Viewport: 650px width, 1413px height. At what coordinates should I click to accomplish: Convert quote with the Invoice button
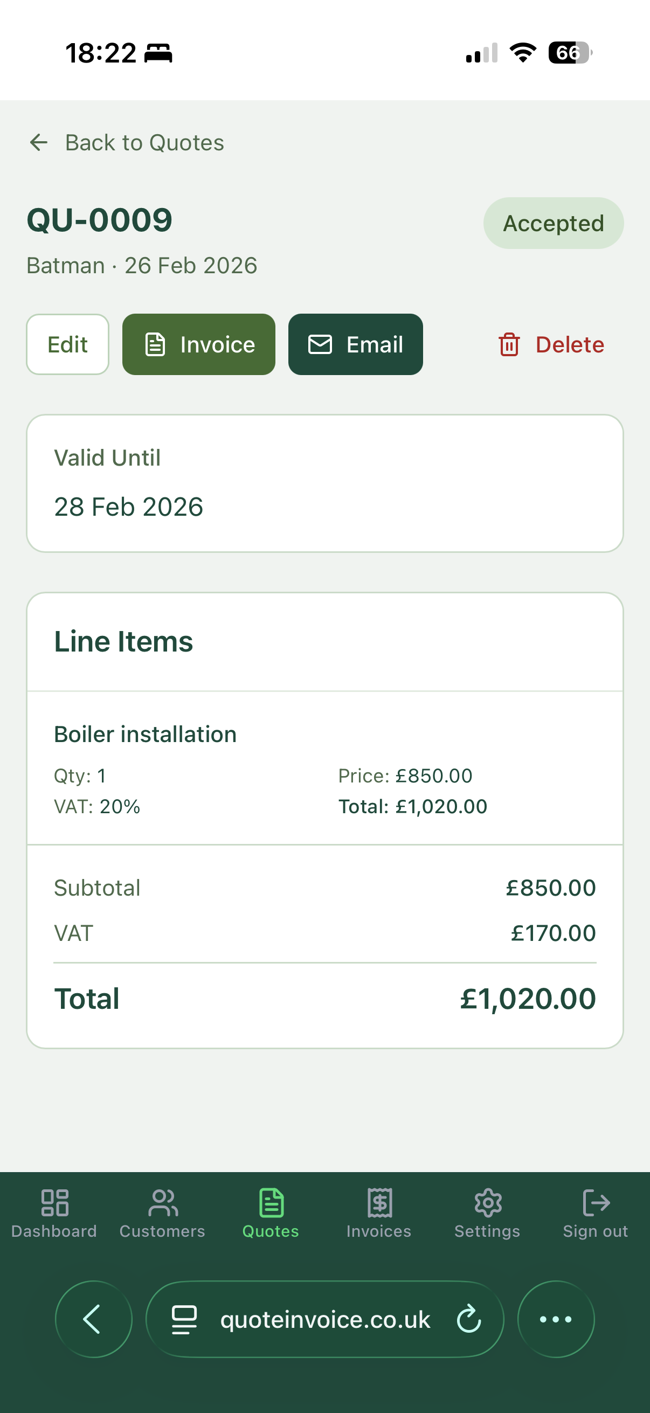tap(198, 344)
